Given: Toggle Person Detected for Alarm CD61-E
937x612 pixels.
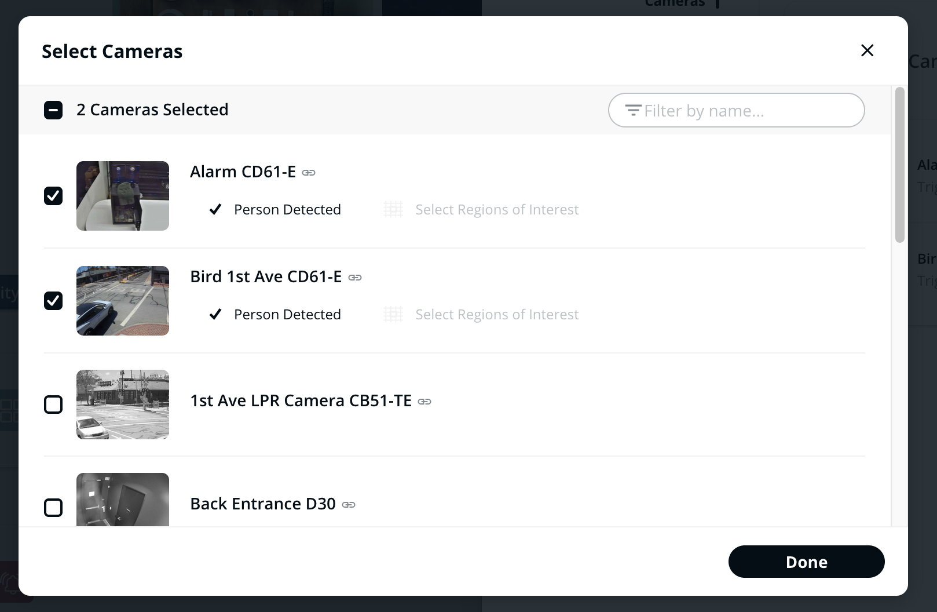Looking at the screenshot, I should (215, 210).
